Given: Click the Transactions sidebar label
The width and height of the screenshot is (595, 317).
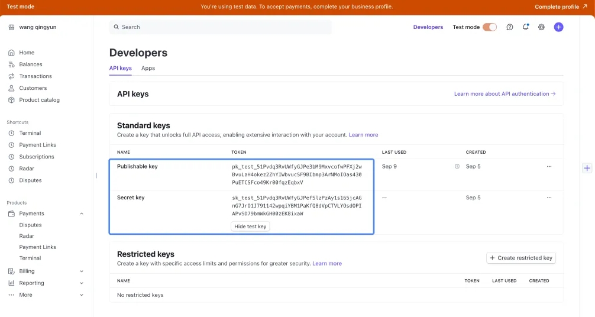Looking at the screenshot, I should point(35,76).
